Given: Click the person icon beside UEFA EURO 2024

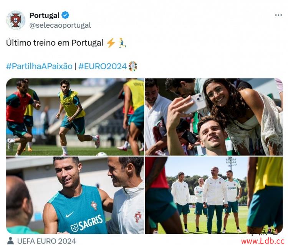Looking at the screenshot, I should [10, 241].
